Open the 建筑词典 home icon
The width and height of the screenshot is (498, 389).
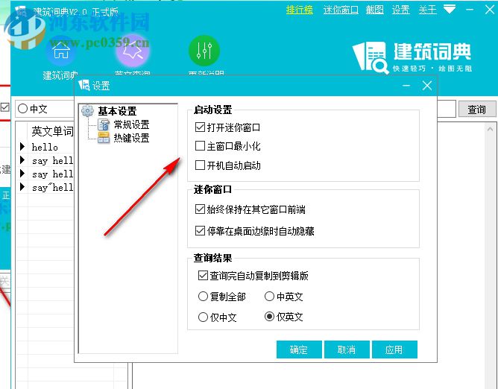(x=61, y=51)
